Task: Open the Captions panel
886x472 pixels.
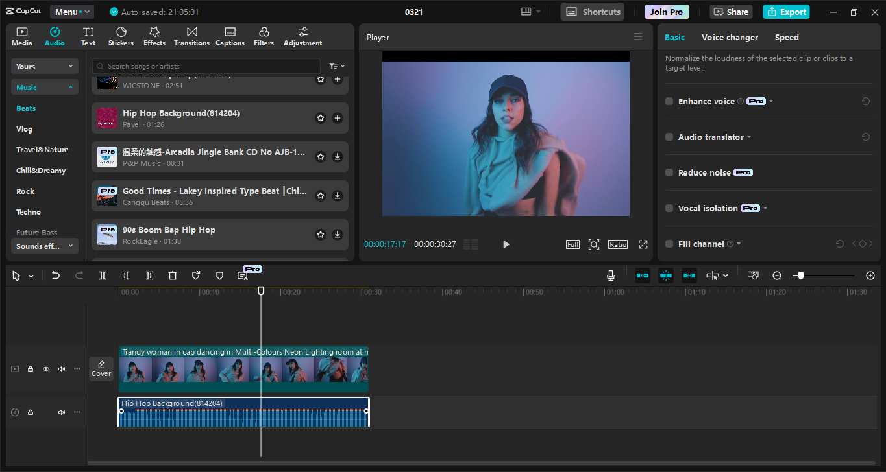Action: point(230,36)
